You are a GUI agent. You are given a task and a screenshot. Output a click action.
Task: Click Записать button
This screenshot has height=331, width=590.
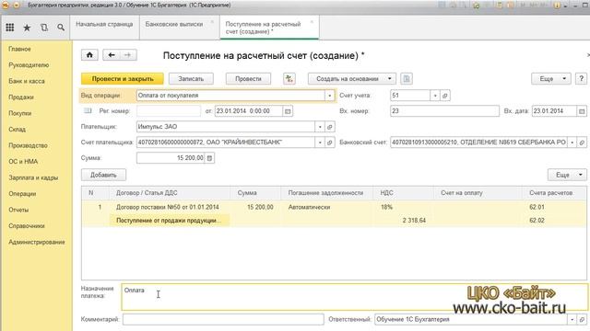[x=191, y=79]
